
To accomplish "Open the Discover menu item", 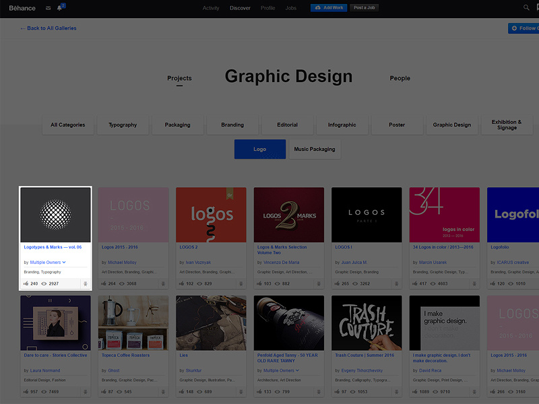I will [x=240, y=8].
